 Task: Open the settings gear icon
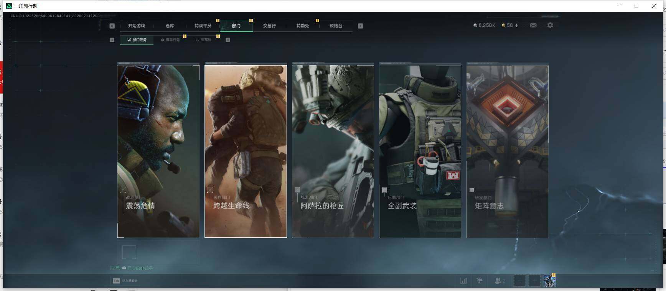point(550,25)
